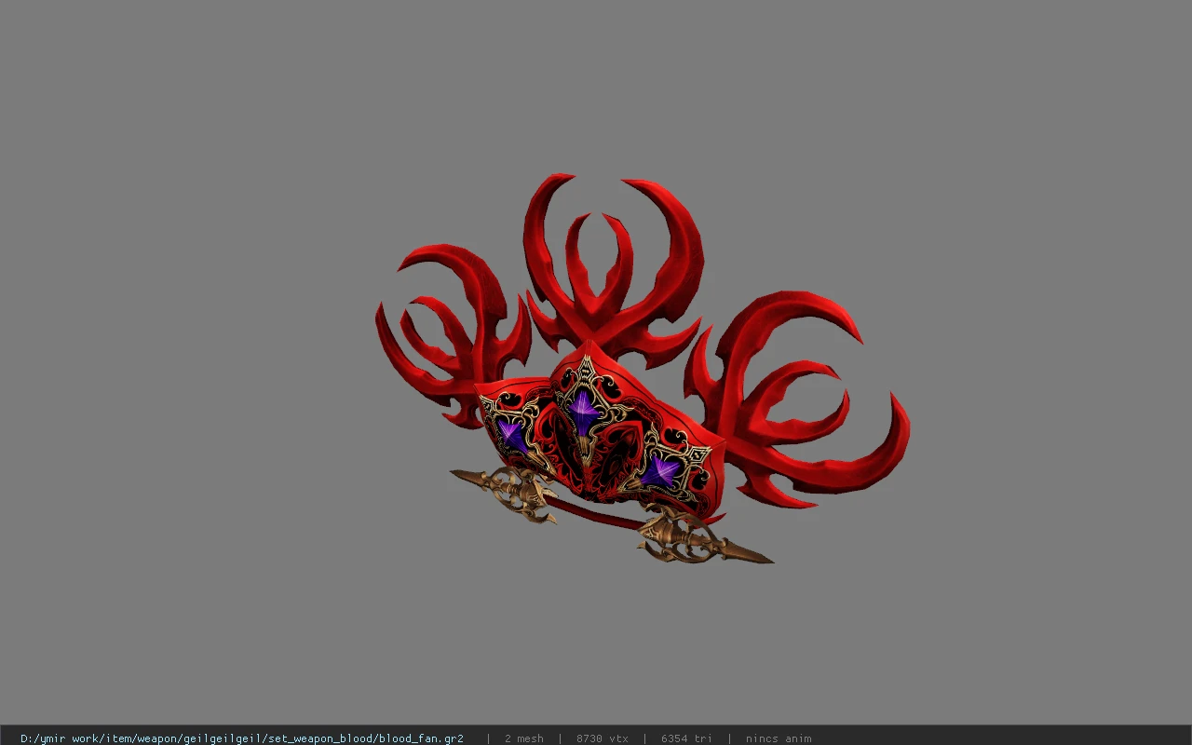Click the '2 mesh' status entry

coord(524,738)
